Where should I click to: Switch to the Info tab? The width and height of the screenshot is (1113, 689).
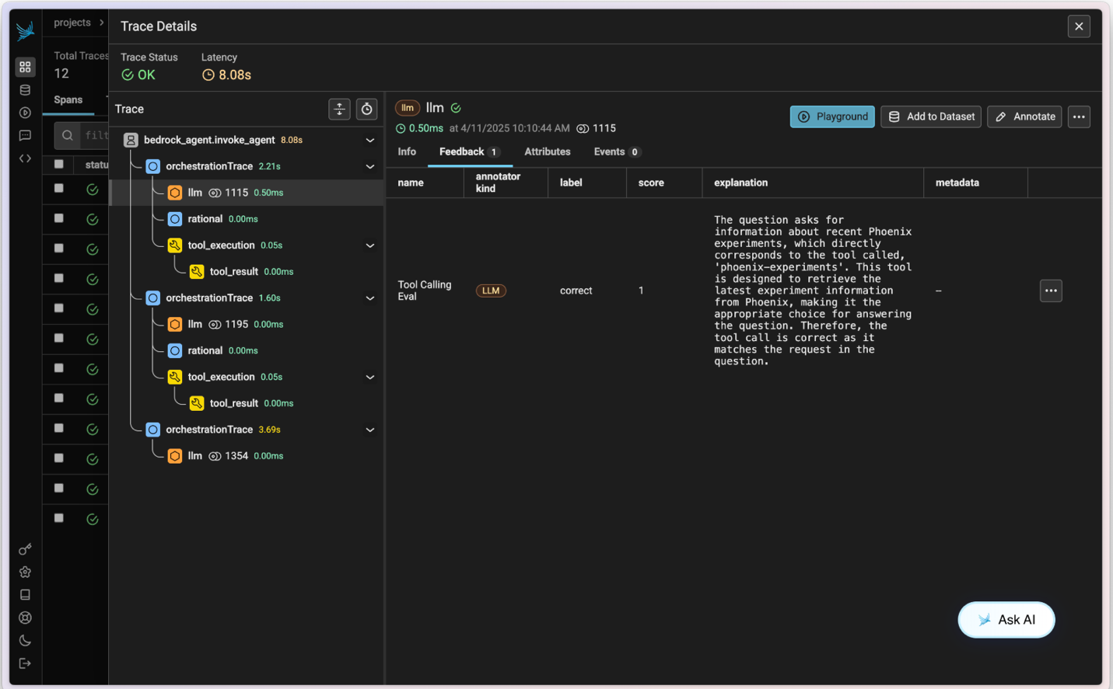coord(407,152)
